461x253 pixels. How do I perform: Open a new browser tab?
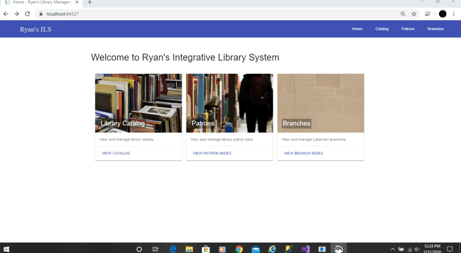click(x=90, y=2)
